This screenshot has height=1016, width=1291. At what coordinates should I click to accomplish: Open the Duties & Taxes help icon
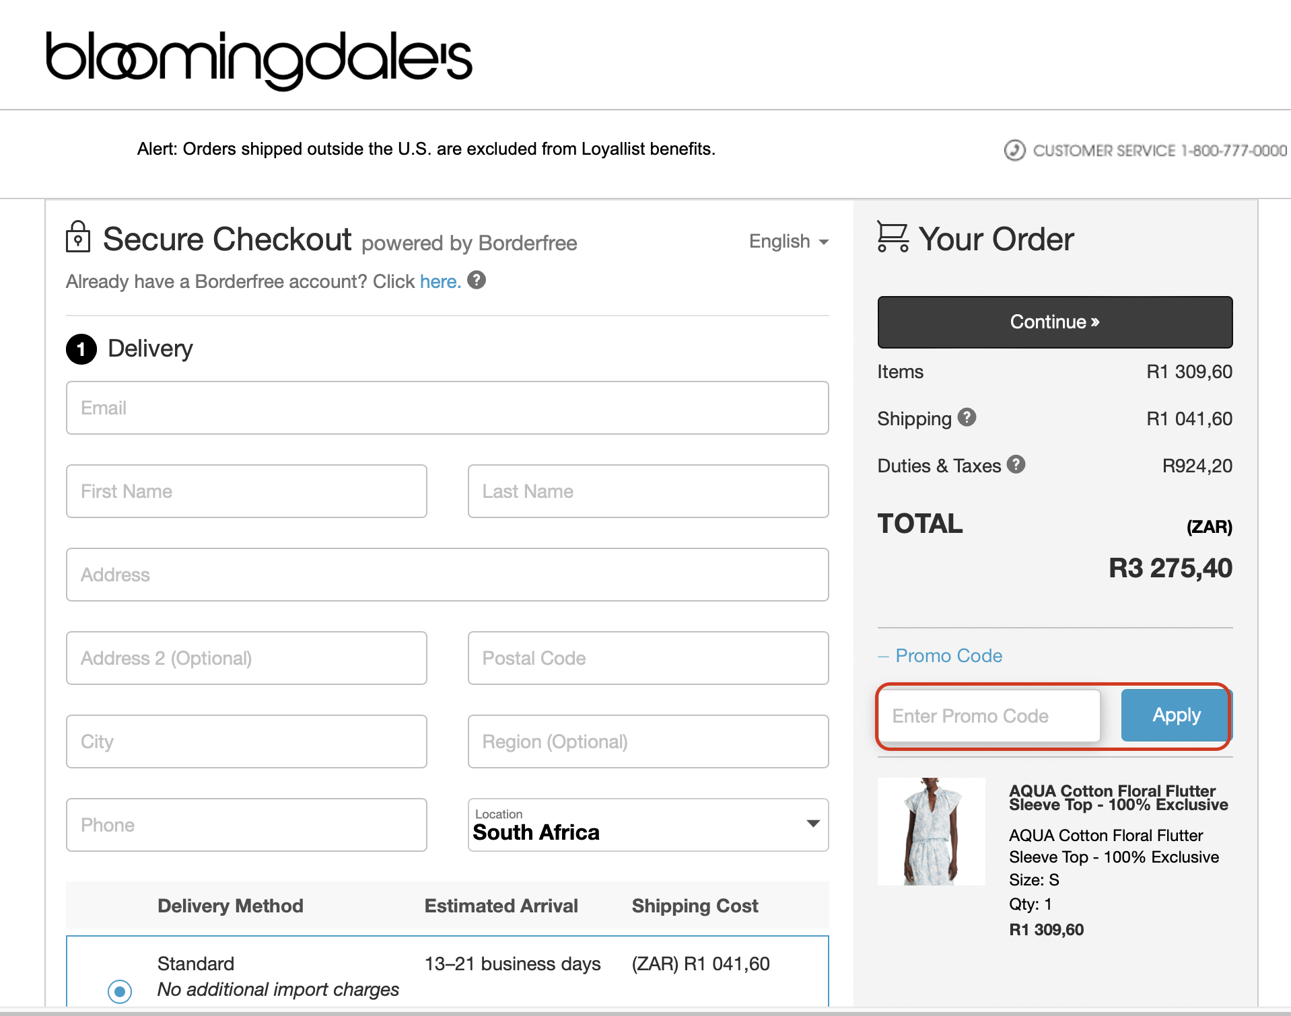1016,464
